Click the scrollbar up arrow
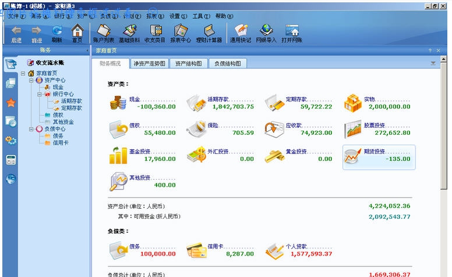 click(x=444, y=59)
